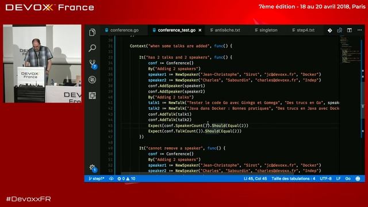The width and height of the screenshot is (368, 207).
Task: Open Source Control view with badge 7
Action: (x=93, y=64)
